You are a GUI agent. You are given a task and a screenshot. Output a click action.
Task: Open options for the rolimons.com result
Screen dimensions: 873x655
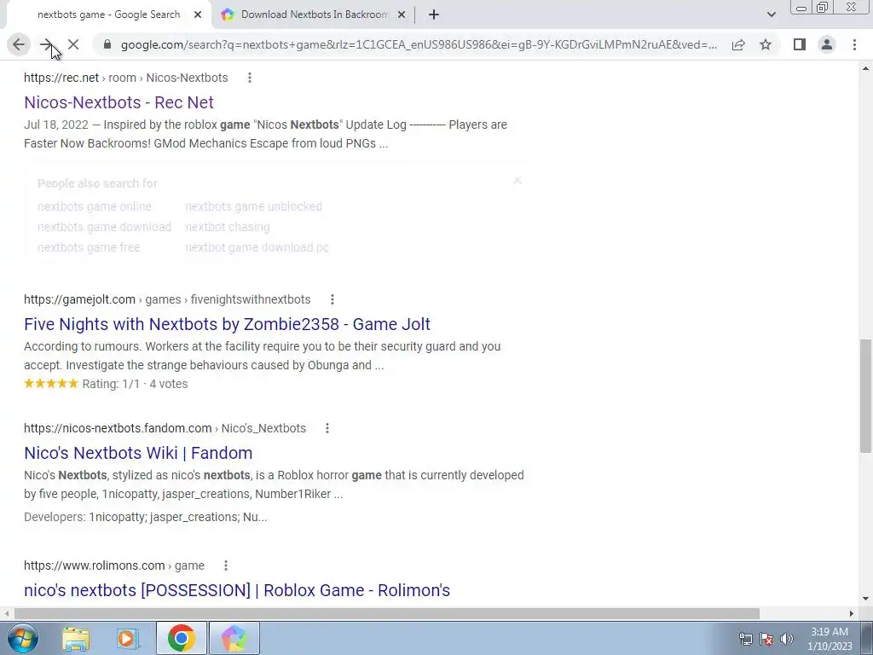click(226, 566)
